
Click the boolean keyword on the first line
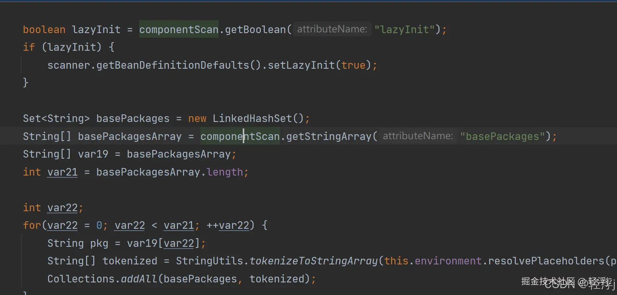44,29
